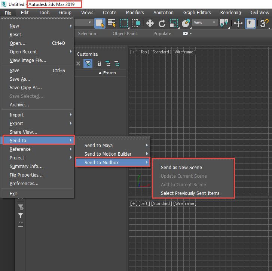
Task: Switch to the Selection ribbon tab
Action: 87,34
